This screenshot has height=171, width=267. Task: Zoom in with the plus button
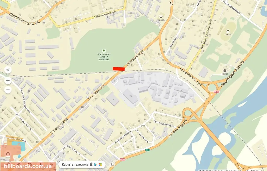pyautogui.click(x=8, y=81)
